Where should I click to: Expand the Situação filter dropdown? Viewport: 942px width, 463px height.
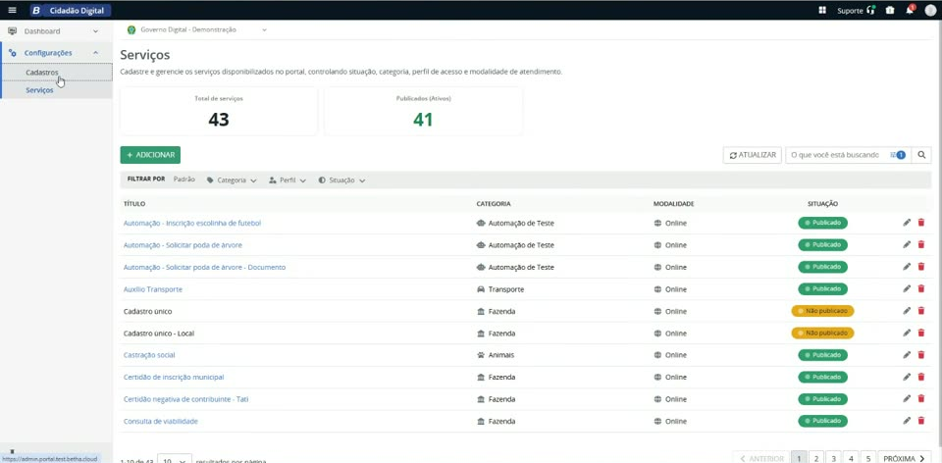(x=341, y=180)
